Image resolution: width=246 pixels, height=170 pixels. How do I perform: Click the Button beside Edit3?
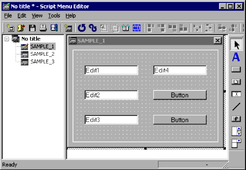pos(180,120)
